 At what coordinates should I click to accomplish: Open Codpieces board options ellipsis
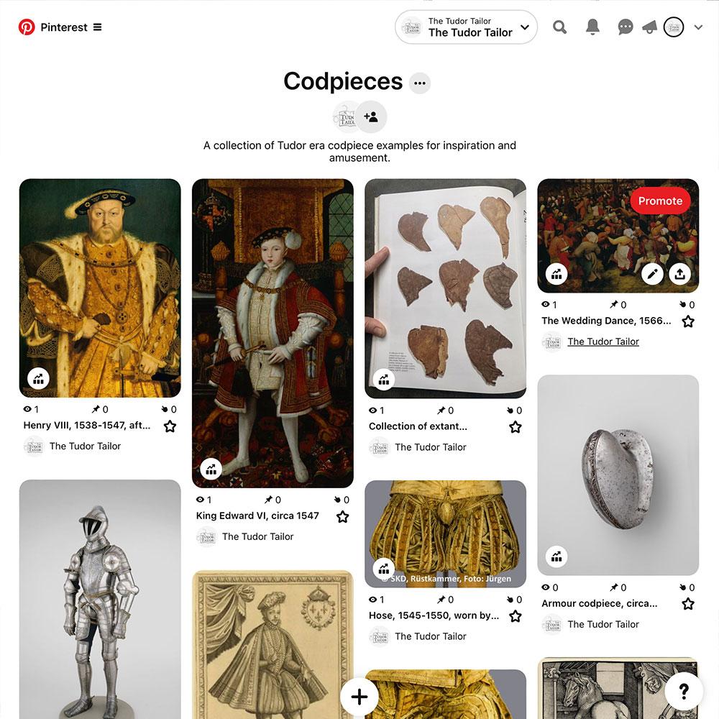coord(420,83)
